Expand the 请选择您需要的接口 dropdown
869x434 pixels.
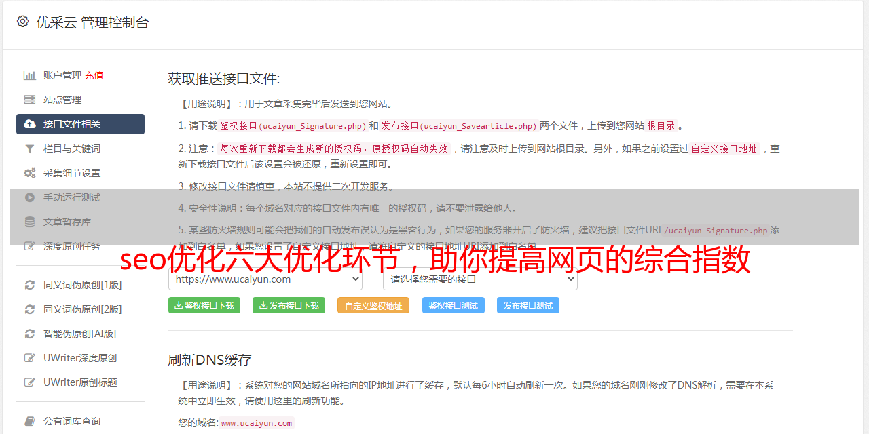tap(481, 279)
